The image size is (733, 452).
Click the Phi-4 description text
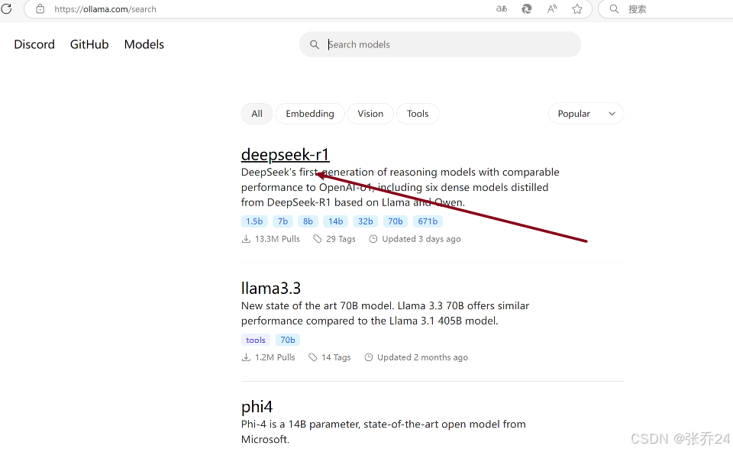[383, 431]
